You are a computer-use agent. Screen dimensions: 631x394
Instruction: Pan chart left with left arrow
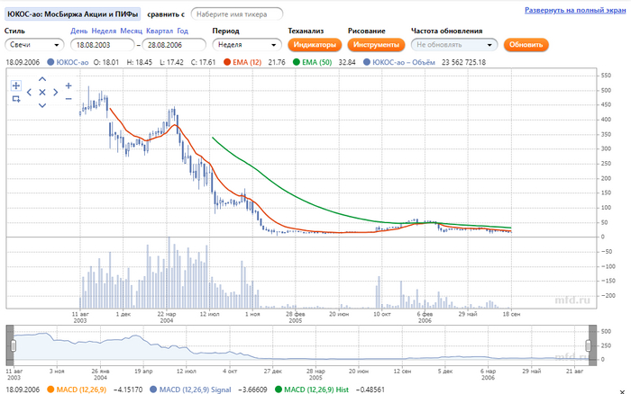(29, 92)
